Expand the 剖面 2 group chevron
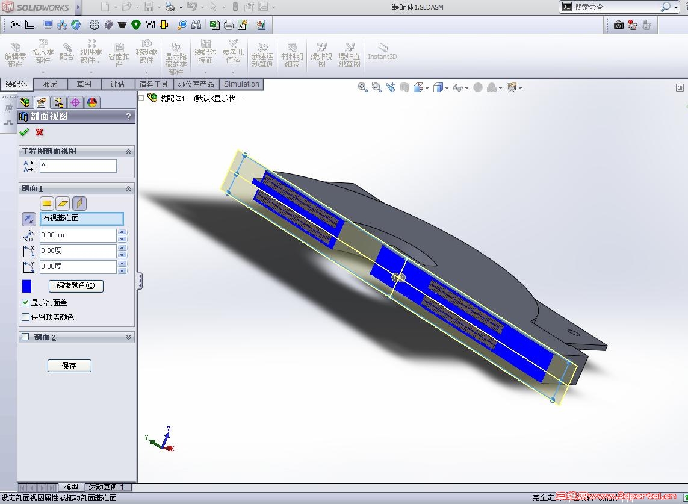The width and height of the screenshot is (688, 504). point(129,337)
